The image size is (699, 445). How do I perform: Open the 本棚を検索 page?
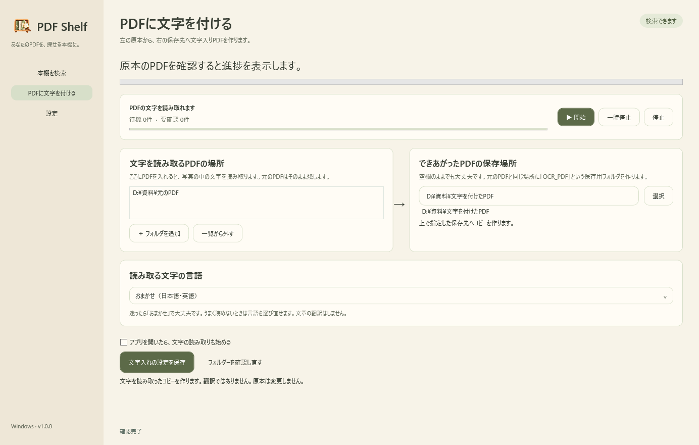point(52,73)
